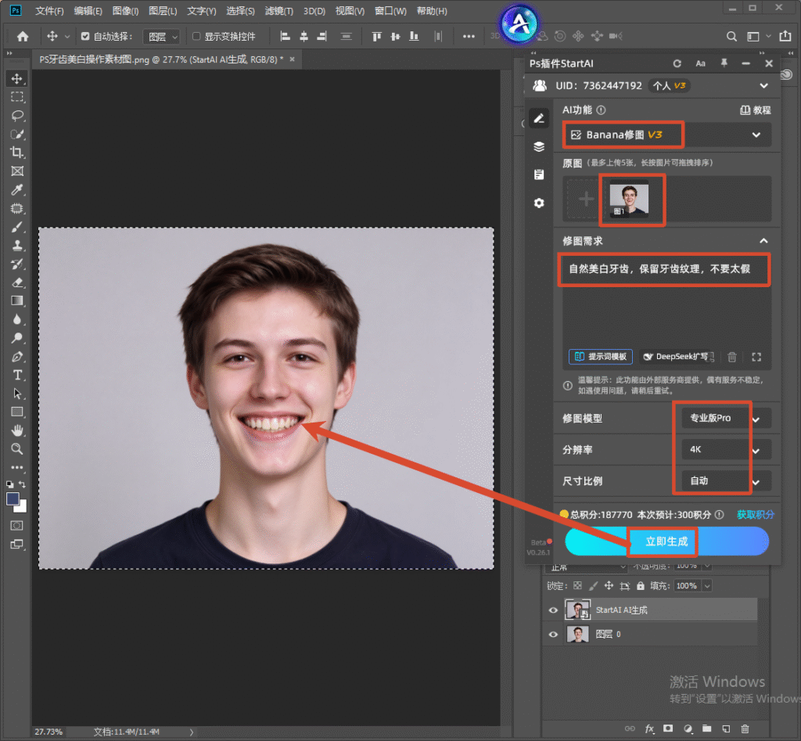
Task: Hide the StartAI AI生成 layer
Action: (x=553, y=610)
